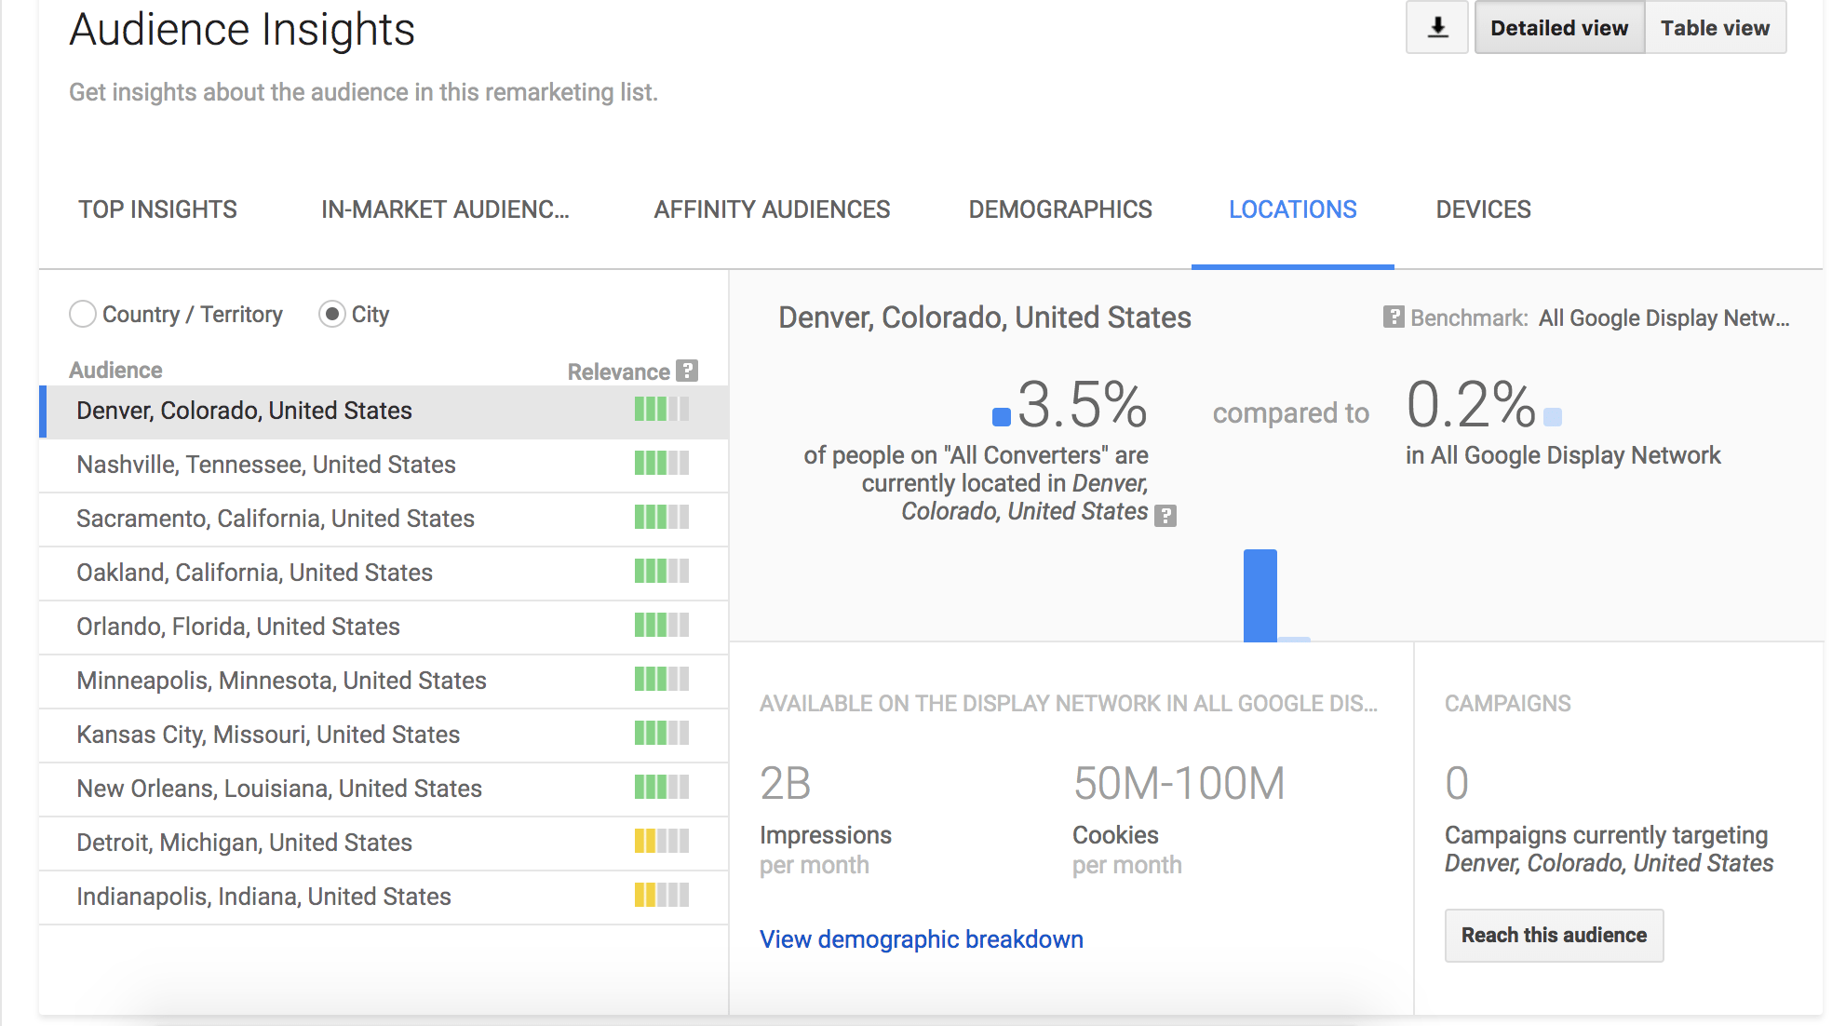Click the tall blue chart bar
Screen dimensions: 1832x1026
click(1259, 596)
